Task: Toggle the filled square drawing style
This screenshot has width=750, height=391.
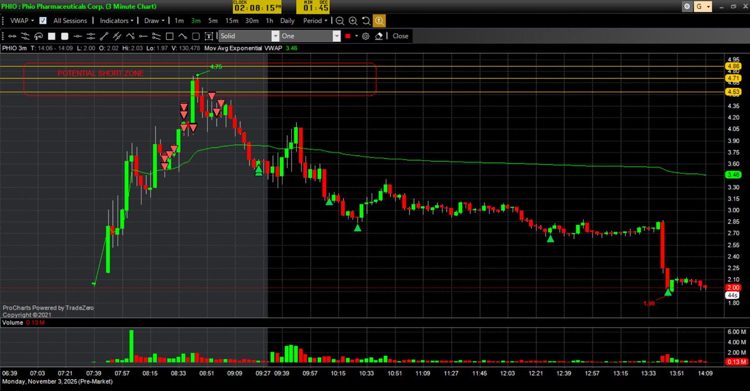Action: [x=51, y=36]
